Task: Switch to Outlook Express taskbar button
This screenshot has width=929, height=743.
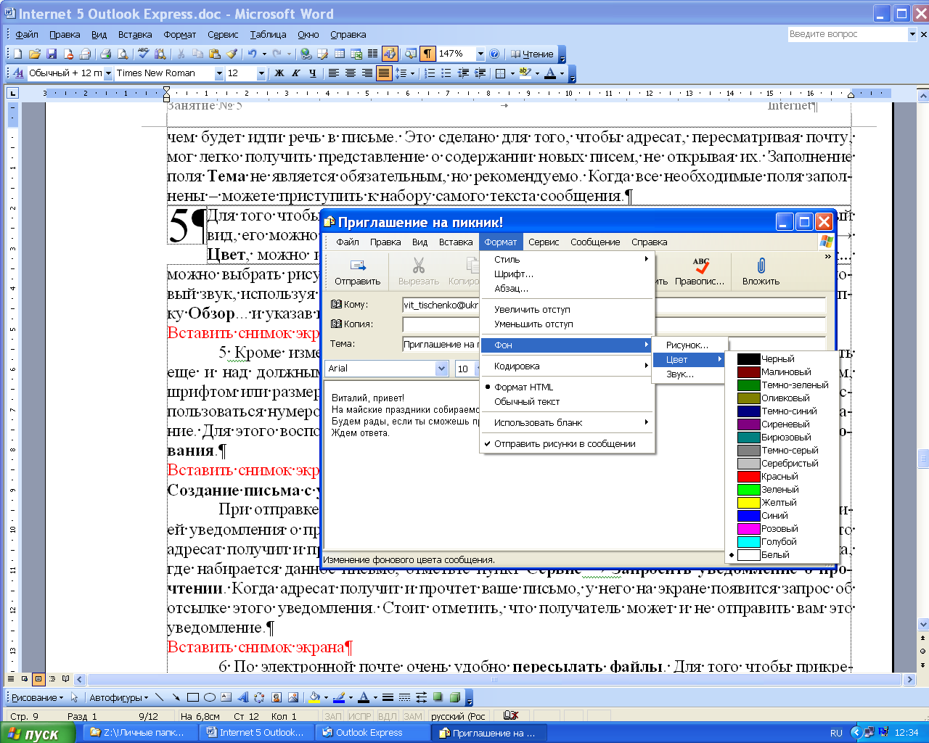Action: pos(374,733)
